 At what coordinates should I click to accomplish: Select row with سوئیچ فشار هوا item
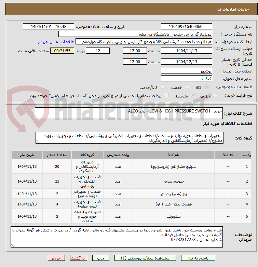131,166
